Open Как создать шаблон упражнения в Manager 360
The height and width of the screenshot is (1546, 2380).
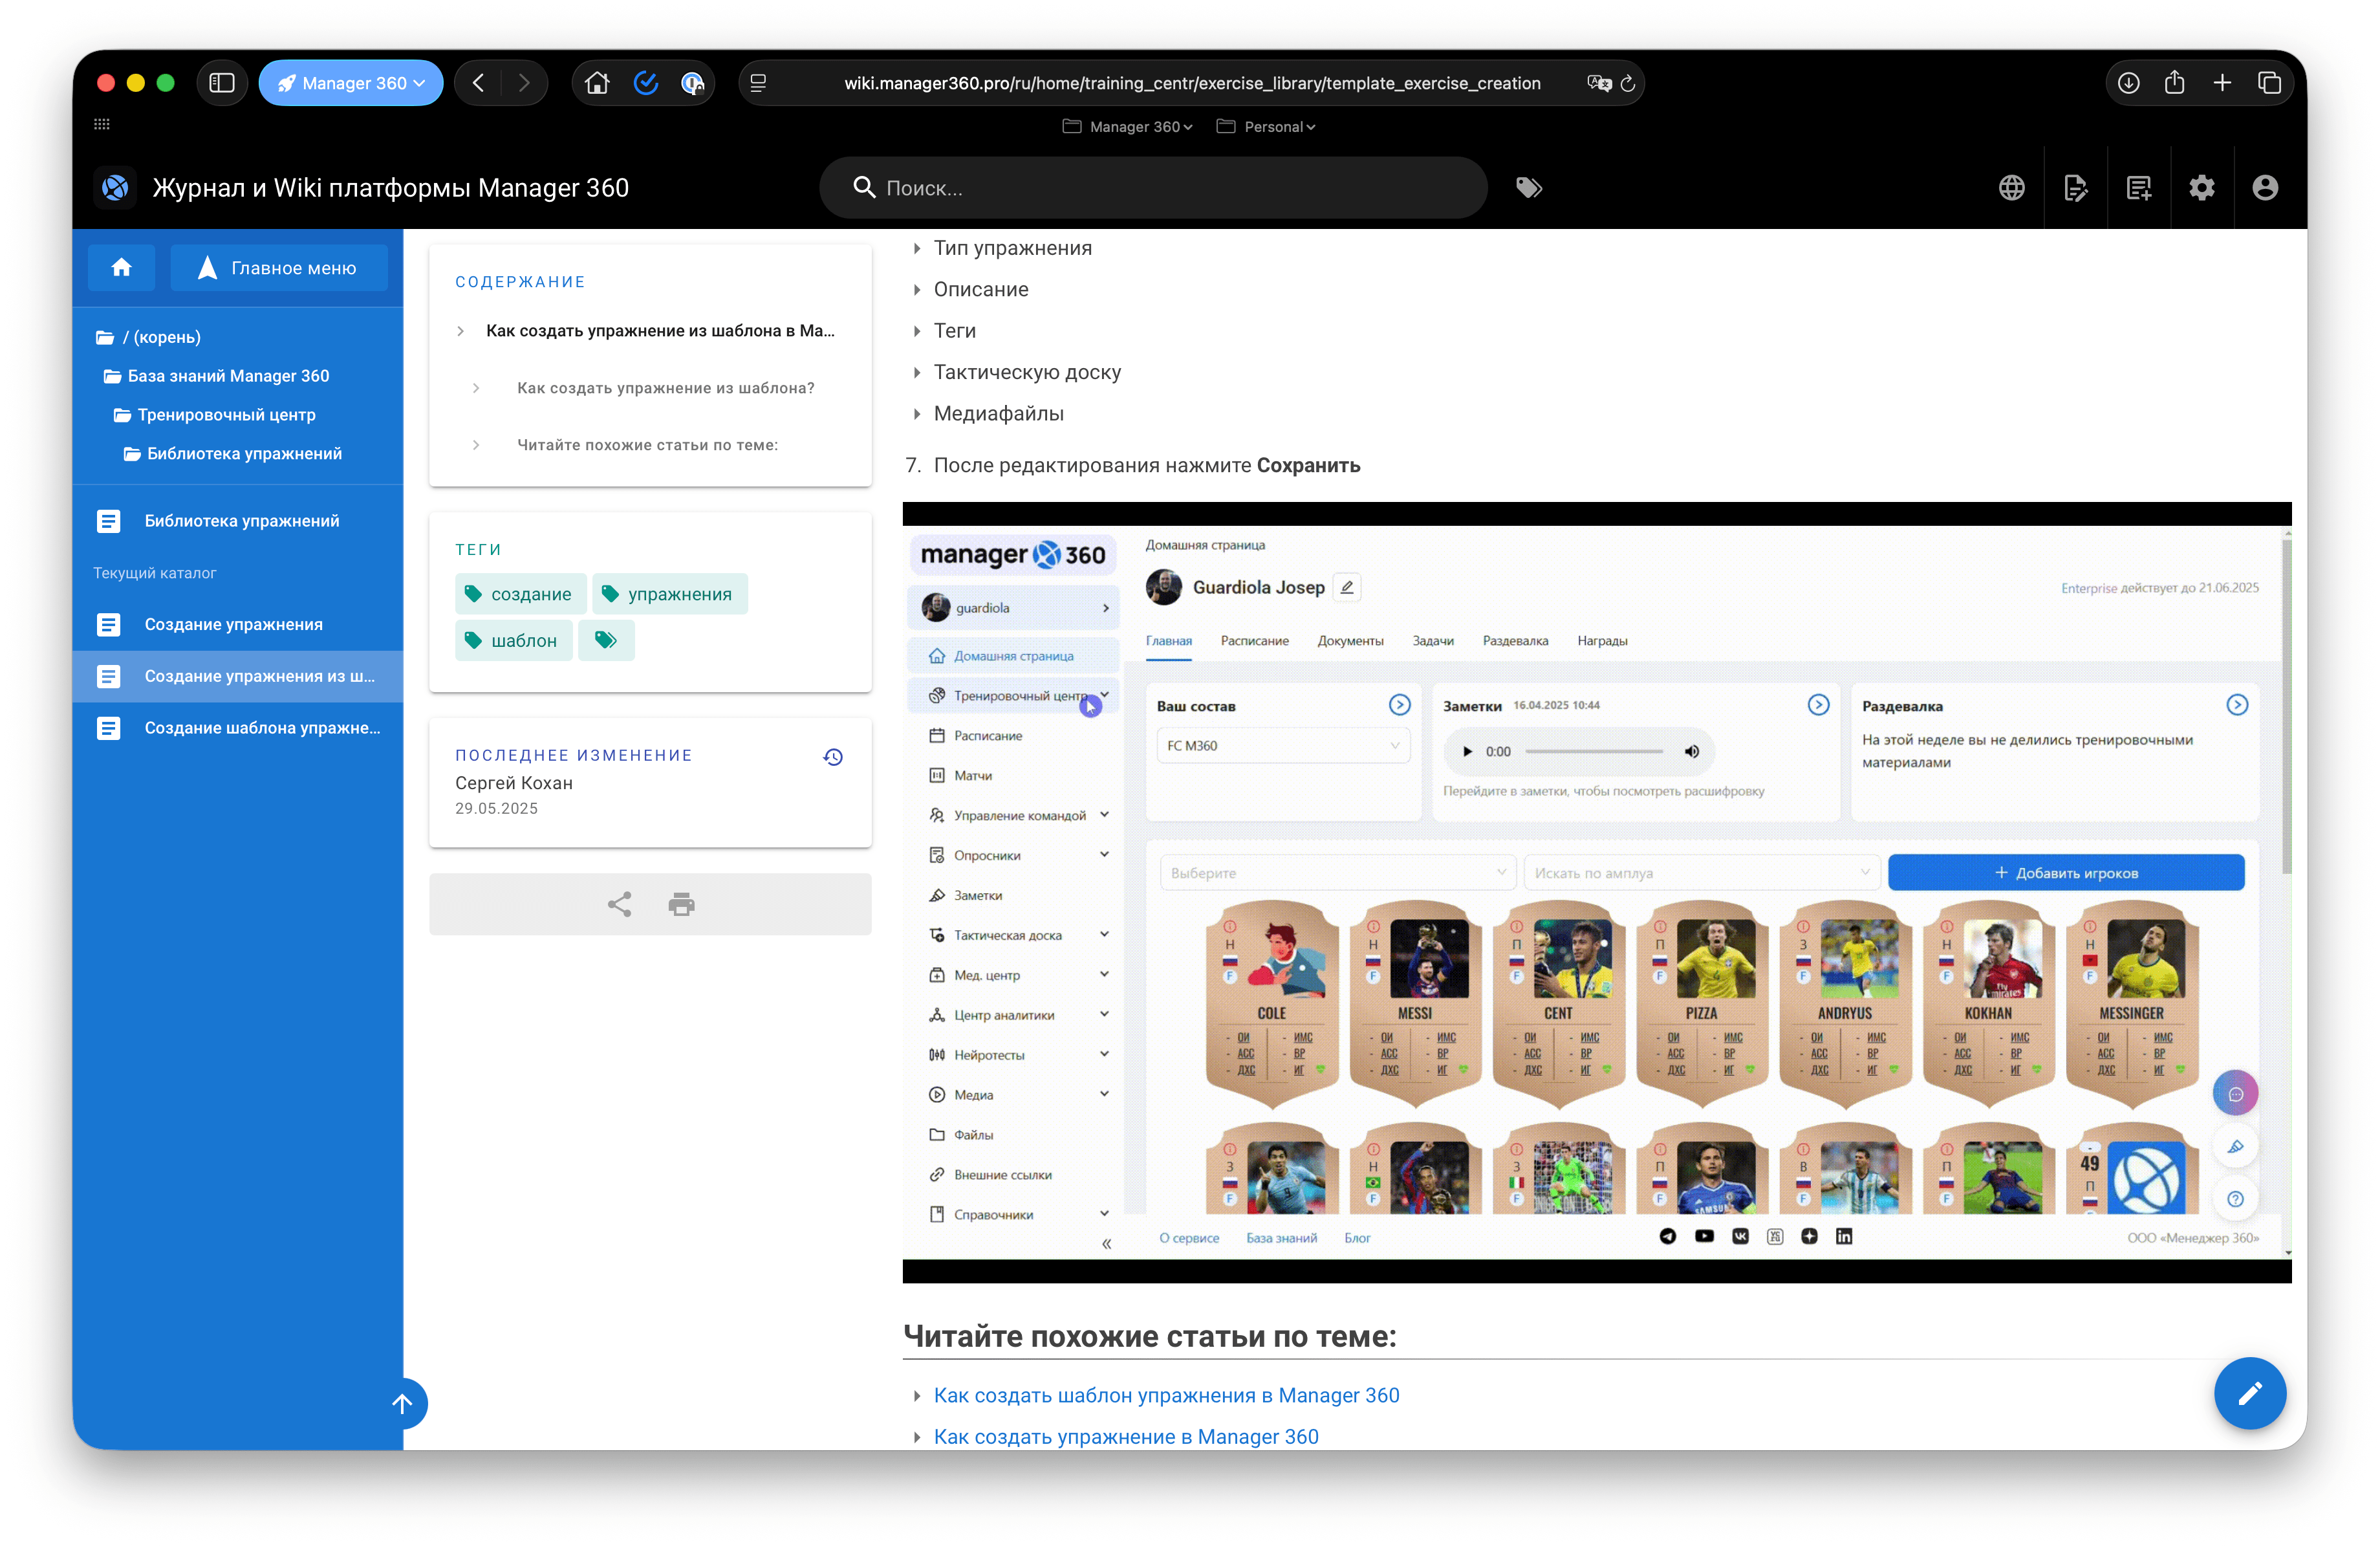coord(1167,1396)
